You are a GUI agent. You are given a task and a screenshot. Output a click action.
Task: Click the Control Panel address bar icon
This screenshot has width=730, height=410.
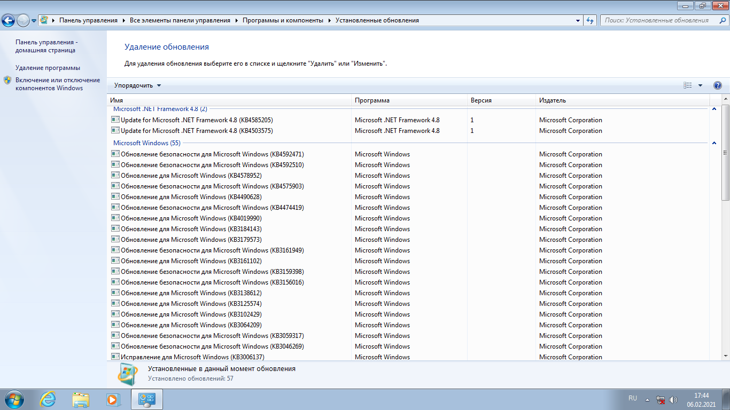(x=44, y=20)
